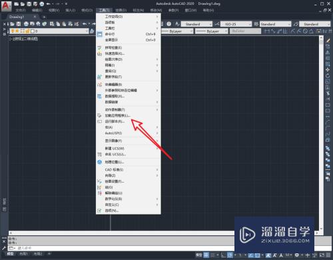Click Table Style icon before Standard box
Viewport: 333px width, 260px height.
(x=256, y=24)
